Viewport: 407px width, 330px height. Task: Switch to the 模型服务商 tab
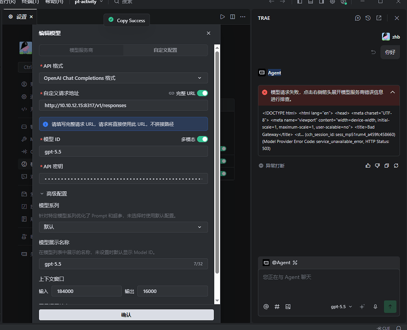[81, 50]
